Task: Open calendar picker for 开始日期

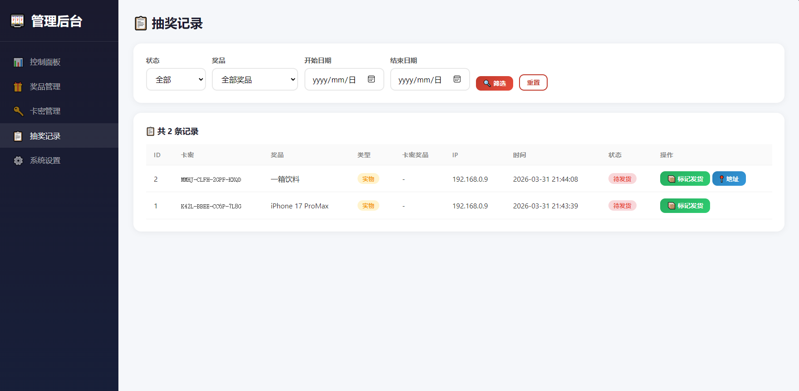Action: tap(371, 79)
